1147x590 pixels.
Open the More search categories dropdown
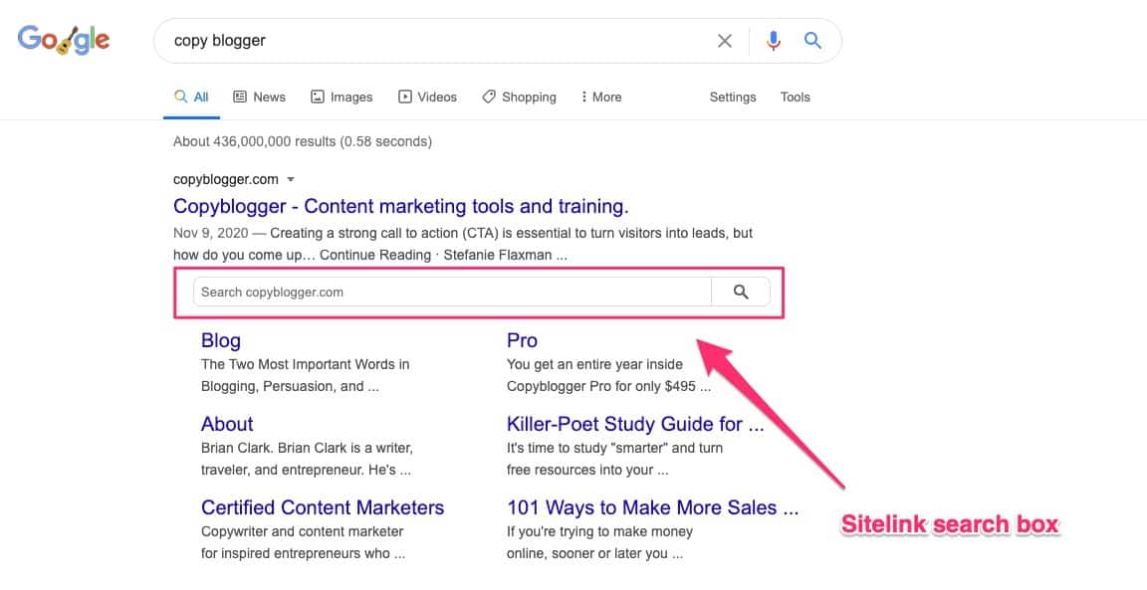coord(600,97)
